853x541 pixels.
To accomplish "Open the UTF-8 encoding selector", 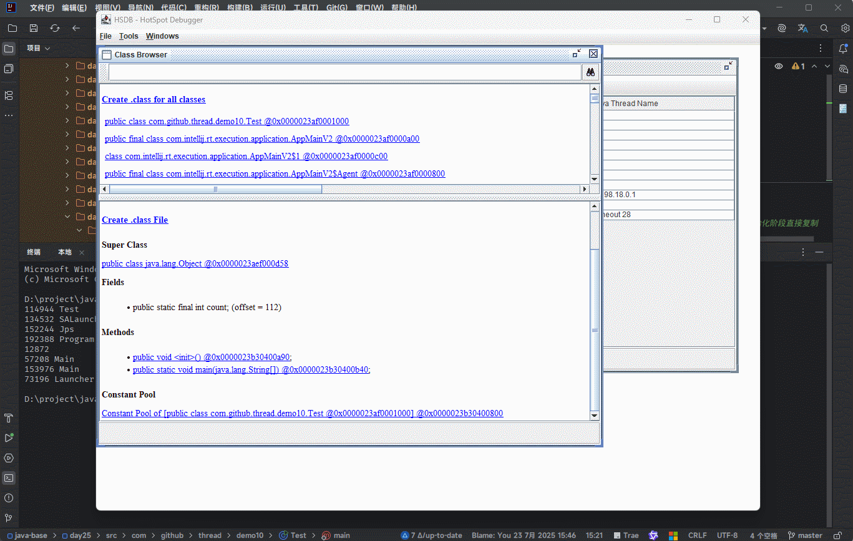I will tap(727, 535).
